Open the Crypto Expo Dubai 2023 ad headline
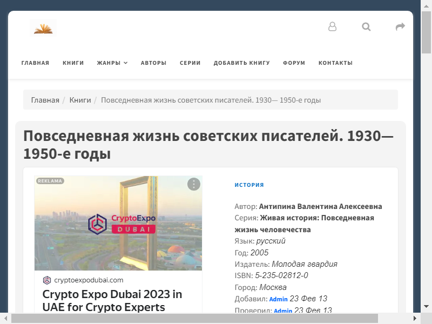The height and width of the screenshot is (324, 432). [x=112, y=301]
